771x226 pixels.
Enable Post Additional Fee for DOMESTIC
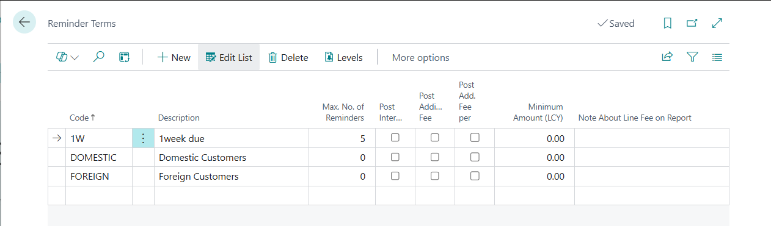point(435,157)
